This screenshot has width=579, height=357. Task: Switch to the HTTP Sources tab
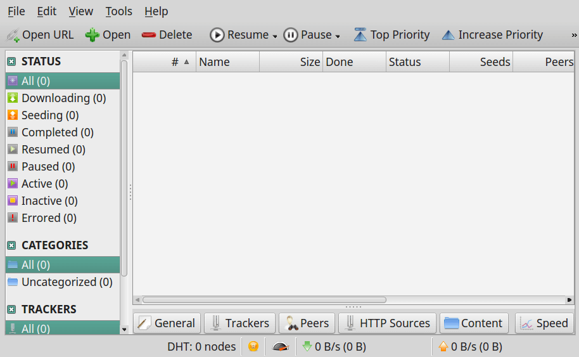[387, 323]
